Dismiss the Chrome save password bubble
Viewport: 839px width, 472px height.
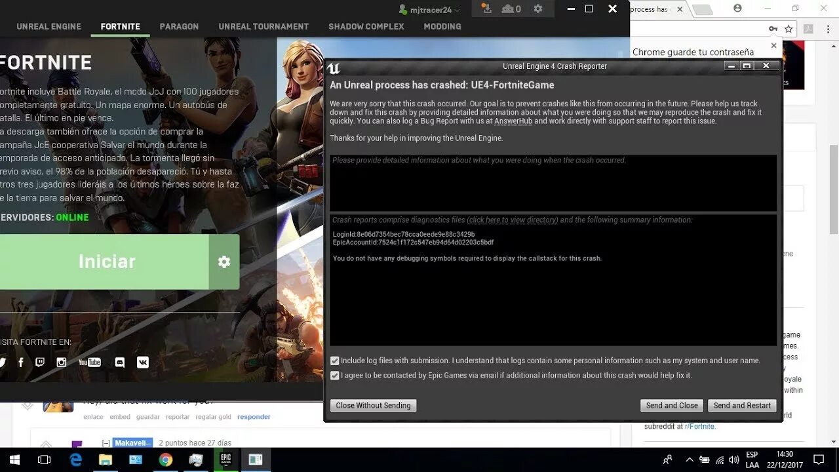773,46
